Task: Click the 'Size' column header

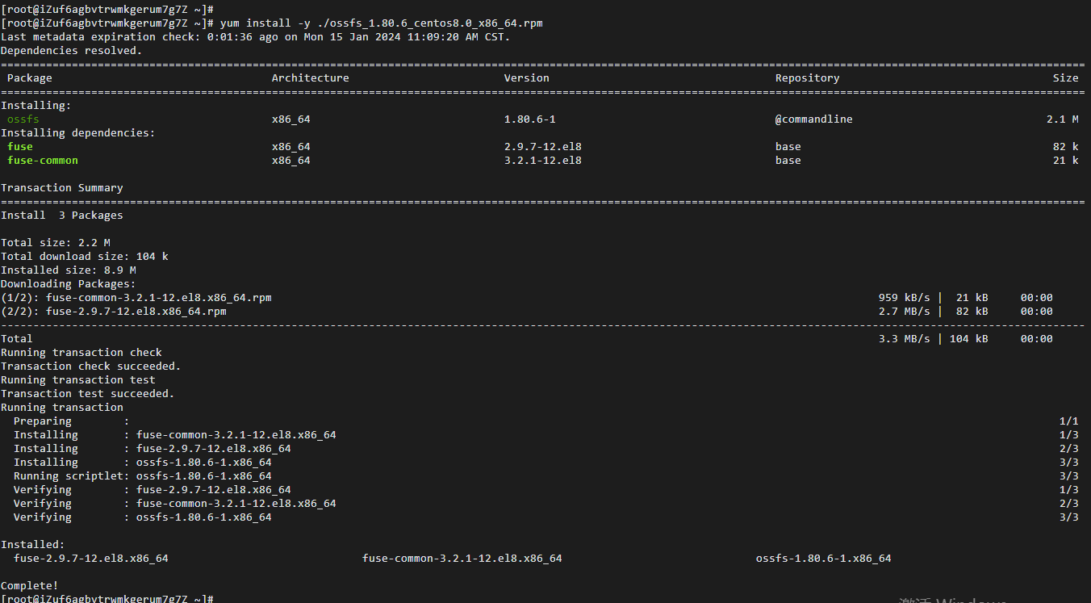Action: pyautogui.click(x=1066, y=77)
